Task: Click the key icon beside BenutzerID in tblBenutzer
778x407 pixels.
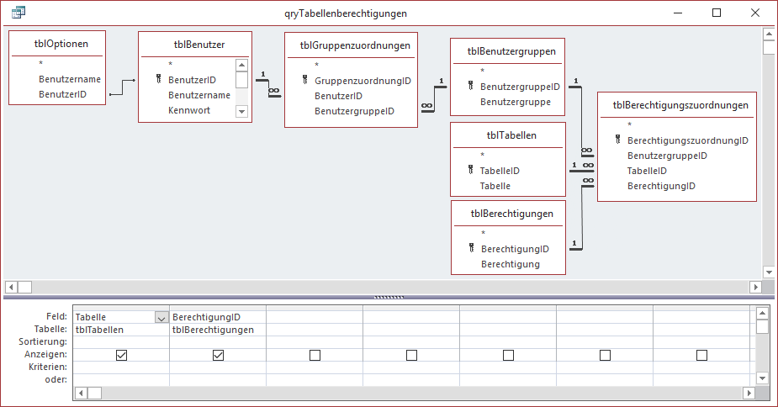Action: [x=157, y=80]
